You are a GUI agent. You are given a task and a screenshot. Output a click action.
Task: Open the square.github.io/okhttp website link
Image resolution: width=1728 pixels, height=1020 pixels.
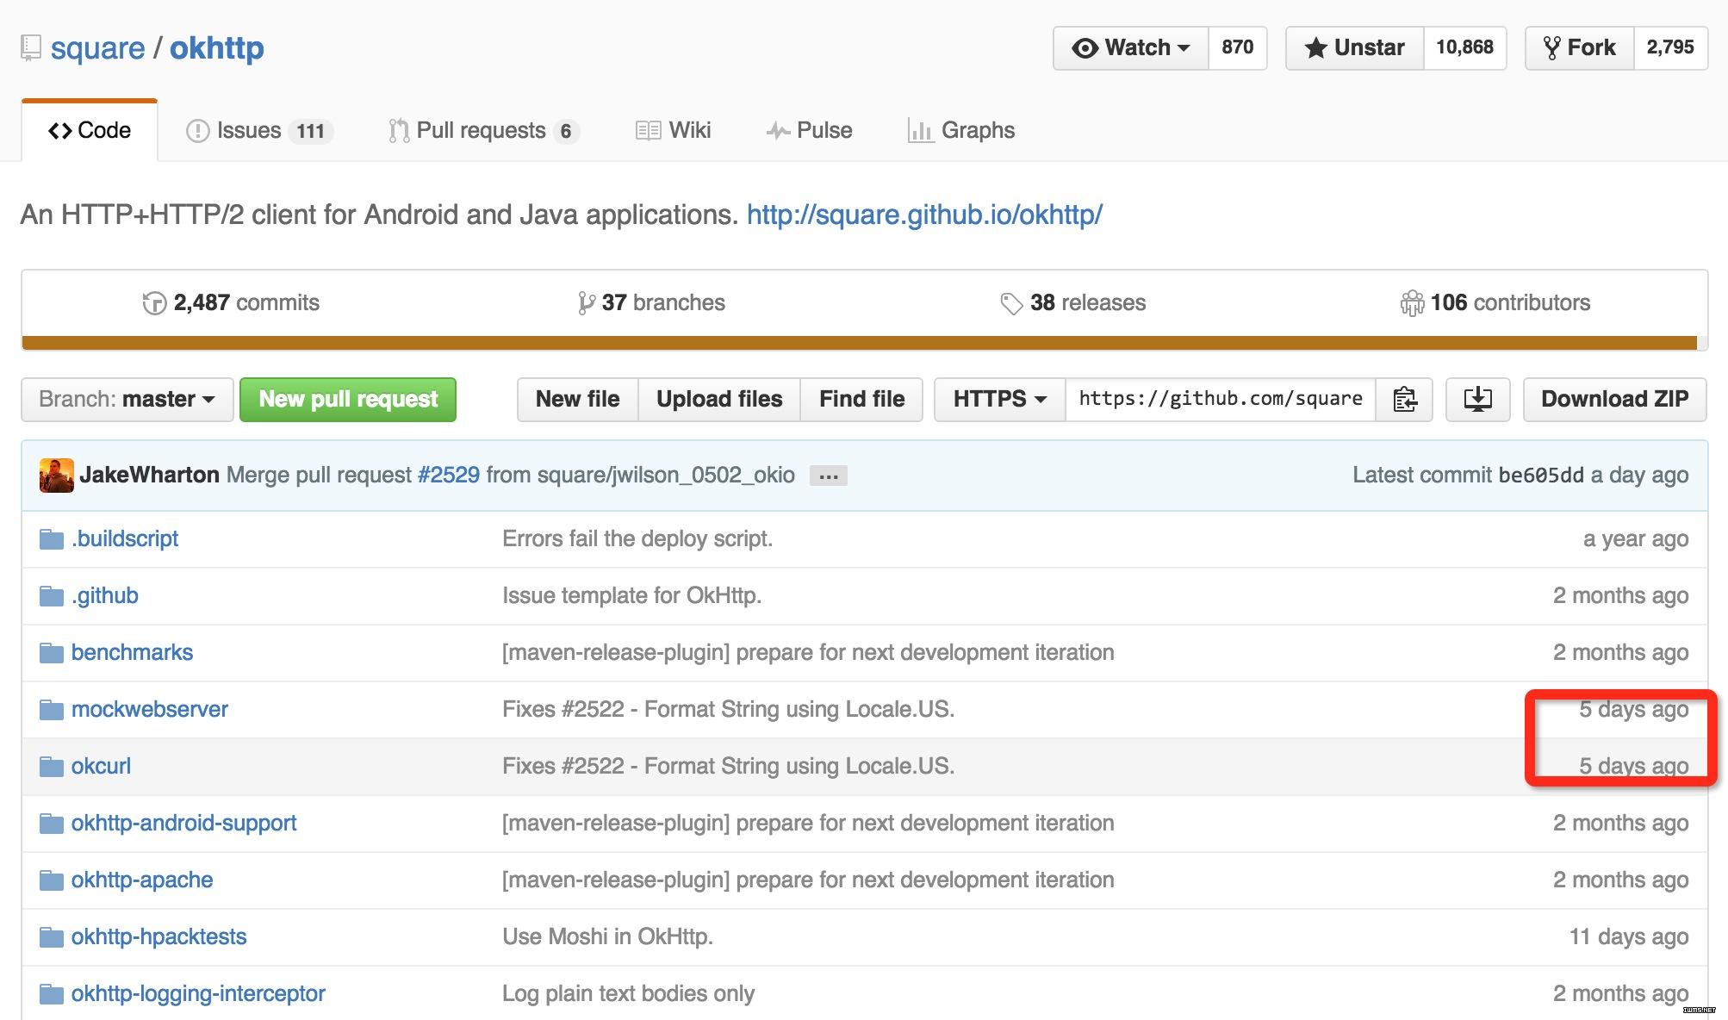pos(924,215)
